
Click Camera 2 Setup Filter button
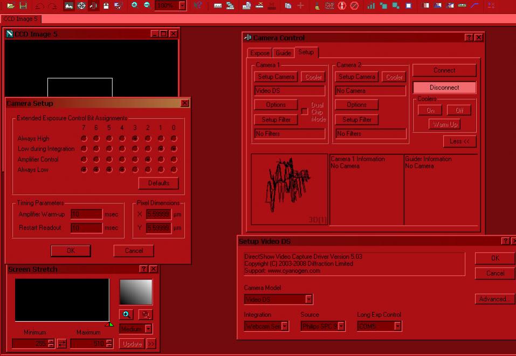357,119
